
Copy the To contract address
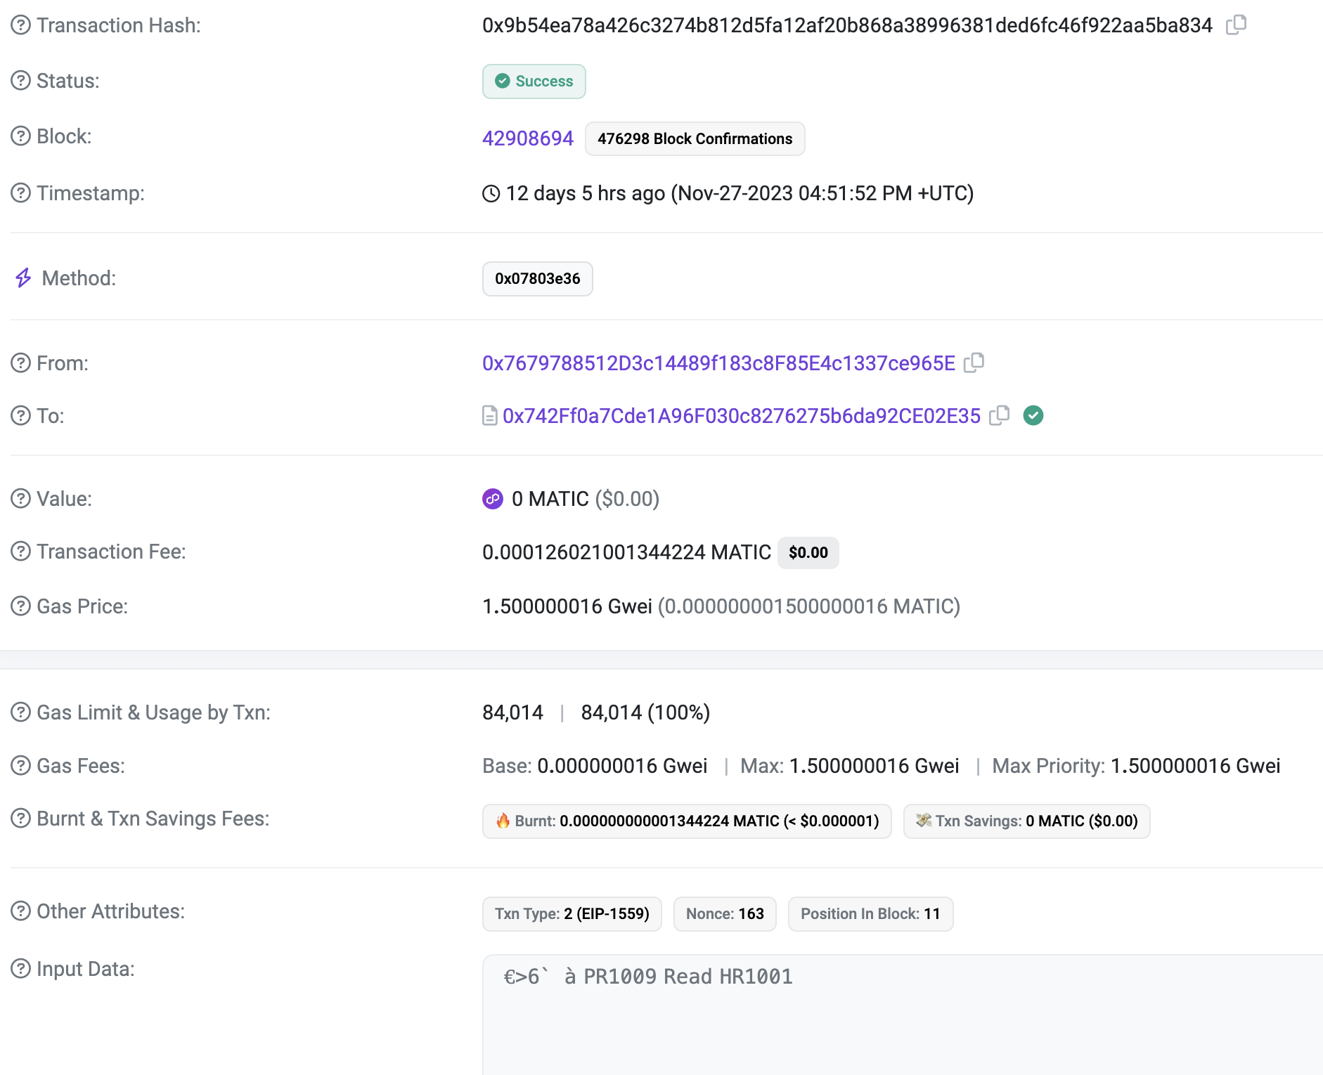coord(999,416)
